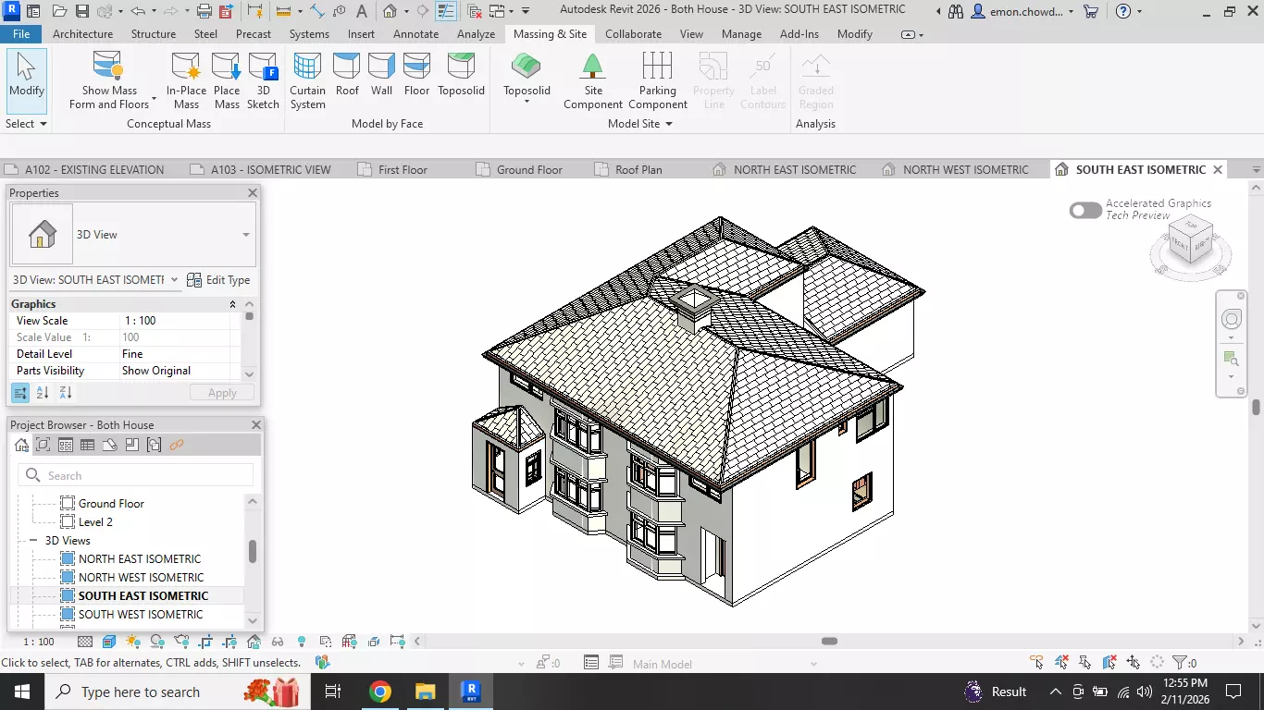Sort properties alphabetically A to Z
This screenshot has height=710, width=1264.
pos(43,393)
